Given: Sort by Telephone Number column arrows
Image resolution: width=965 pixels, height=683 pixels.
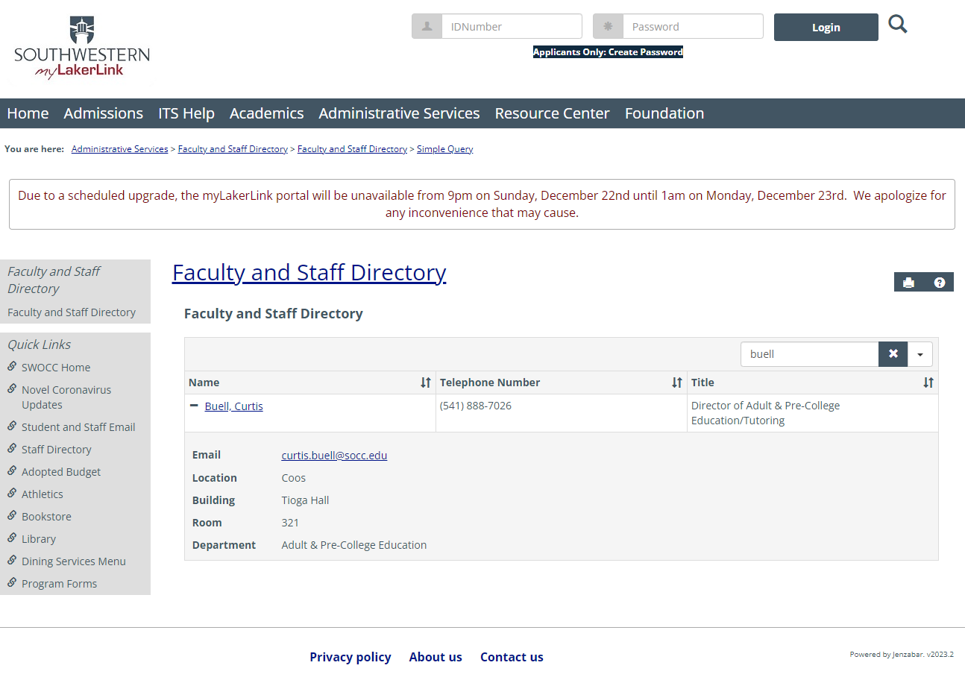Looking at the screenshot, I should point(676,383).
